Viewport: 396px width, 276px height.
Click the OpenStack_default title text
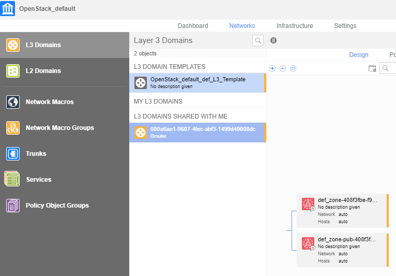click(47, 9)
